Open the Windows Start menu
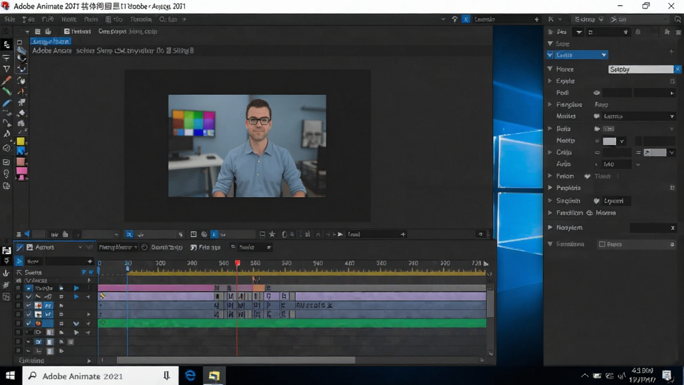 (11, 376)
